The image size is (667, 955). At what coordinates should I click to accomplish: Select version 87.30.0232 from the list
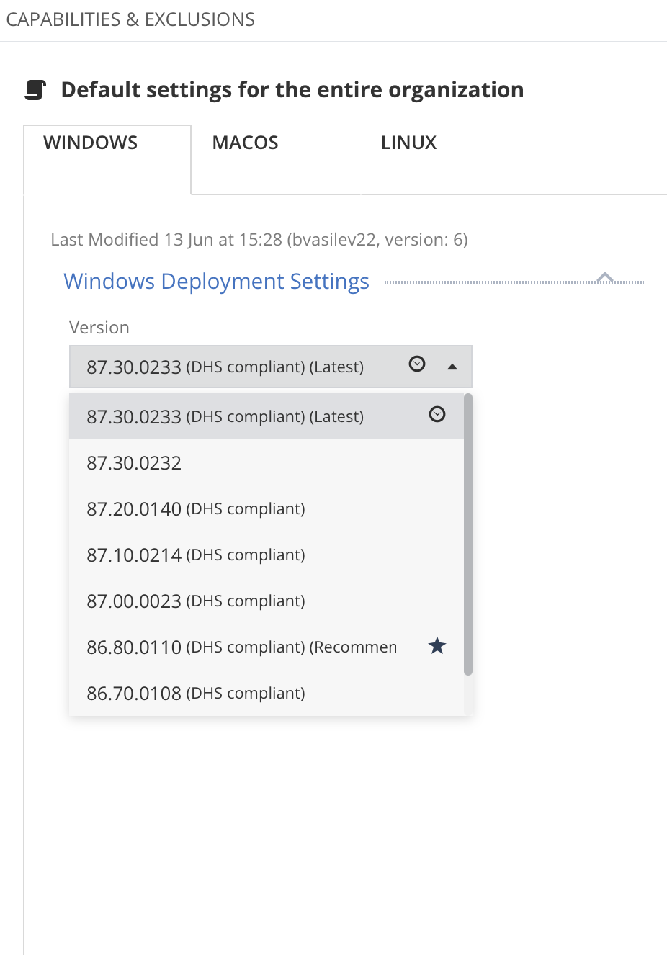pos(135,463)
